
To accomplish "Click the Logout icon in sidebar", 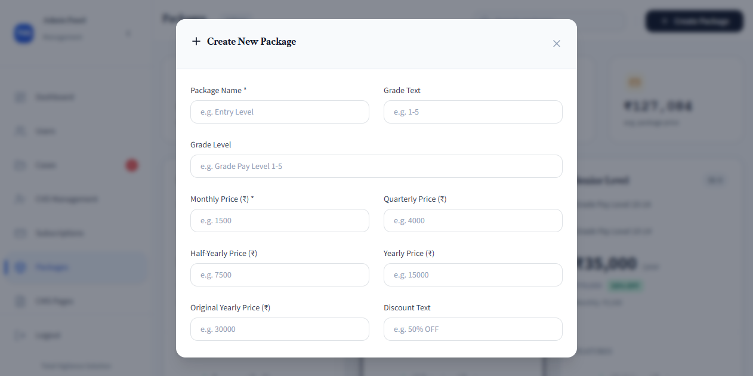I will tap(20, 335).
